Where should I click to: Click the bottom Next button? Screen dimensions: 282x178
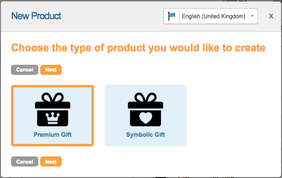coord(51,161)
